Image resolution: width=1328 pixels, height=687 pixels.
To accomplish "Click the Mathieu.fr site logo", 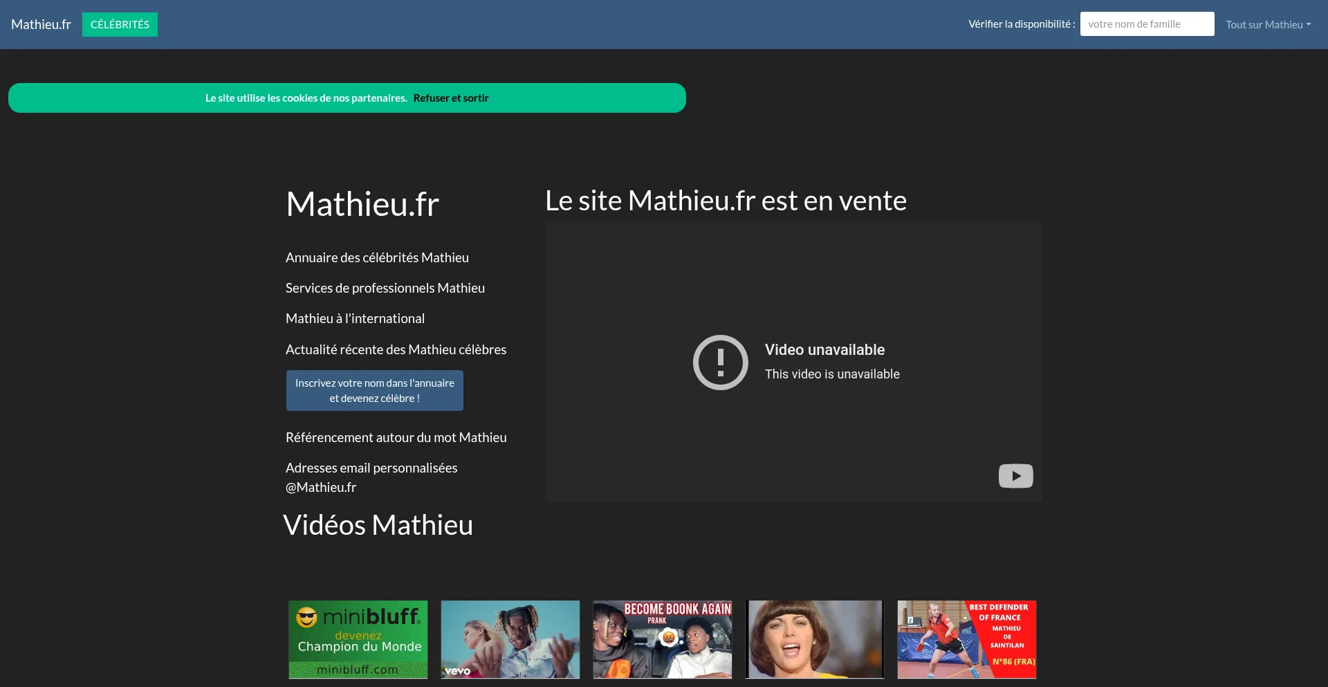I will click(x=41, y=24).
